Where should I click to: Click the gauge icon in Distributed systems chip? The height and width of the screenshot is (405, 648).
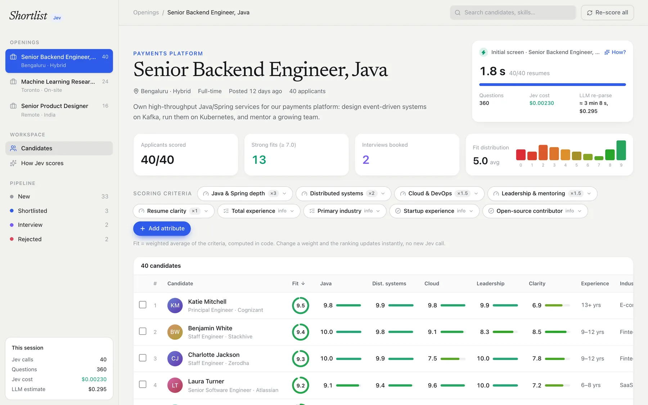pos(305,194)
